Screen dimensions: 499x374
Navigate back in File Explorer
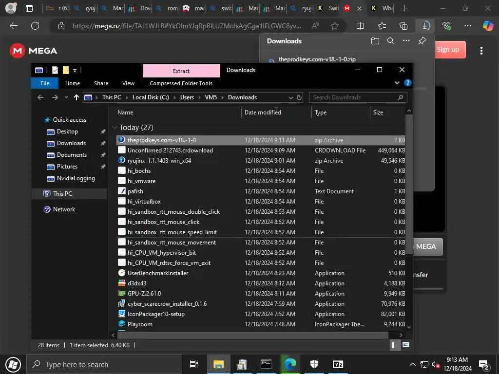(x=40, y=97)
